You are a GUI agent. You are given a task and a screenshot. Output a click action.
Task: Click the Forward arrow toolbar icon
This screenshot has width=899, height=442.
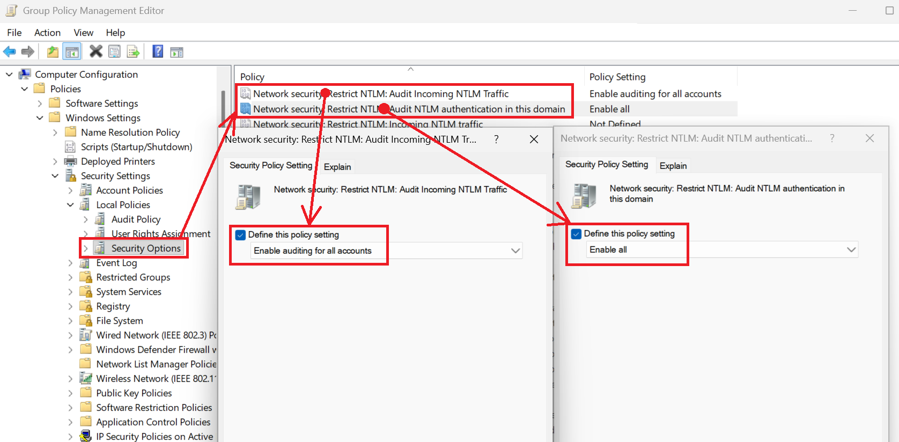coord(27,51)
